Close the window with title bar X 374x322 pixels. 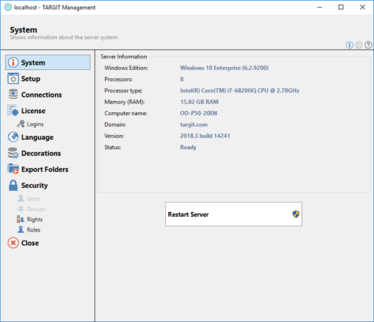coord(363,7)
